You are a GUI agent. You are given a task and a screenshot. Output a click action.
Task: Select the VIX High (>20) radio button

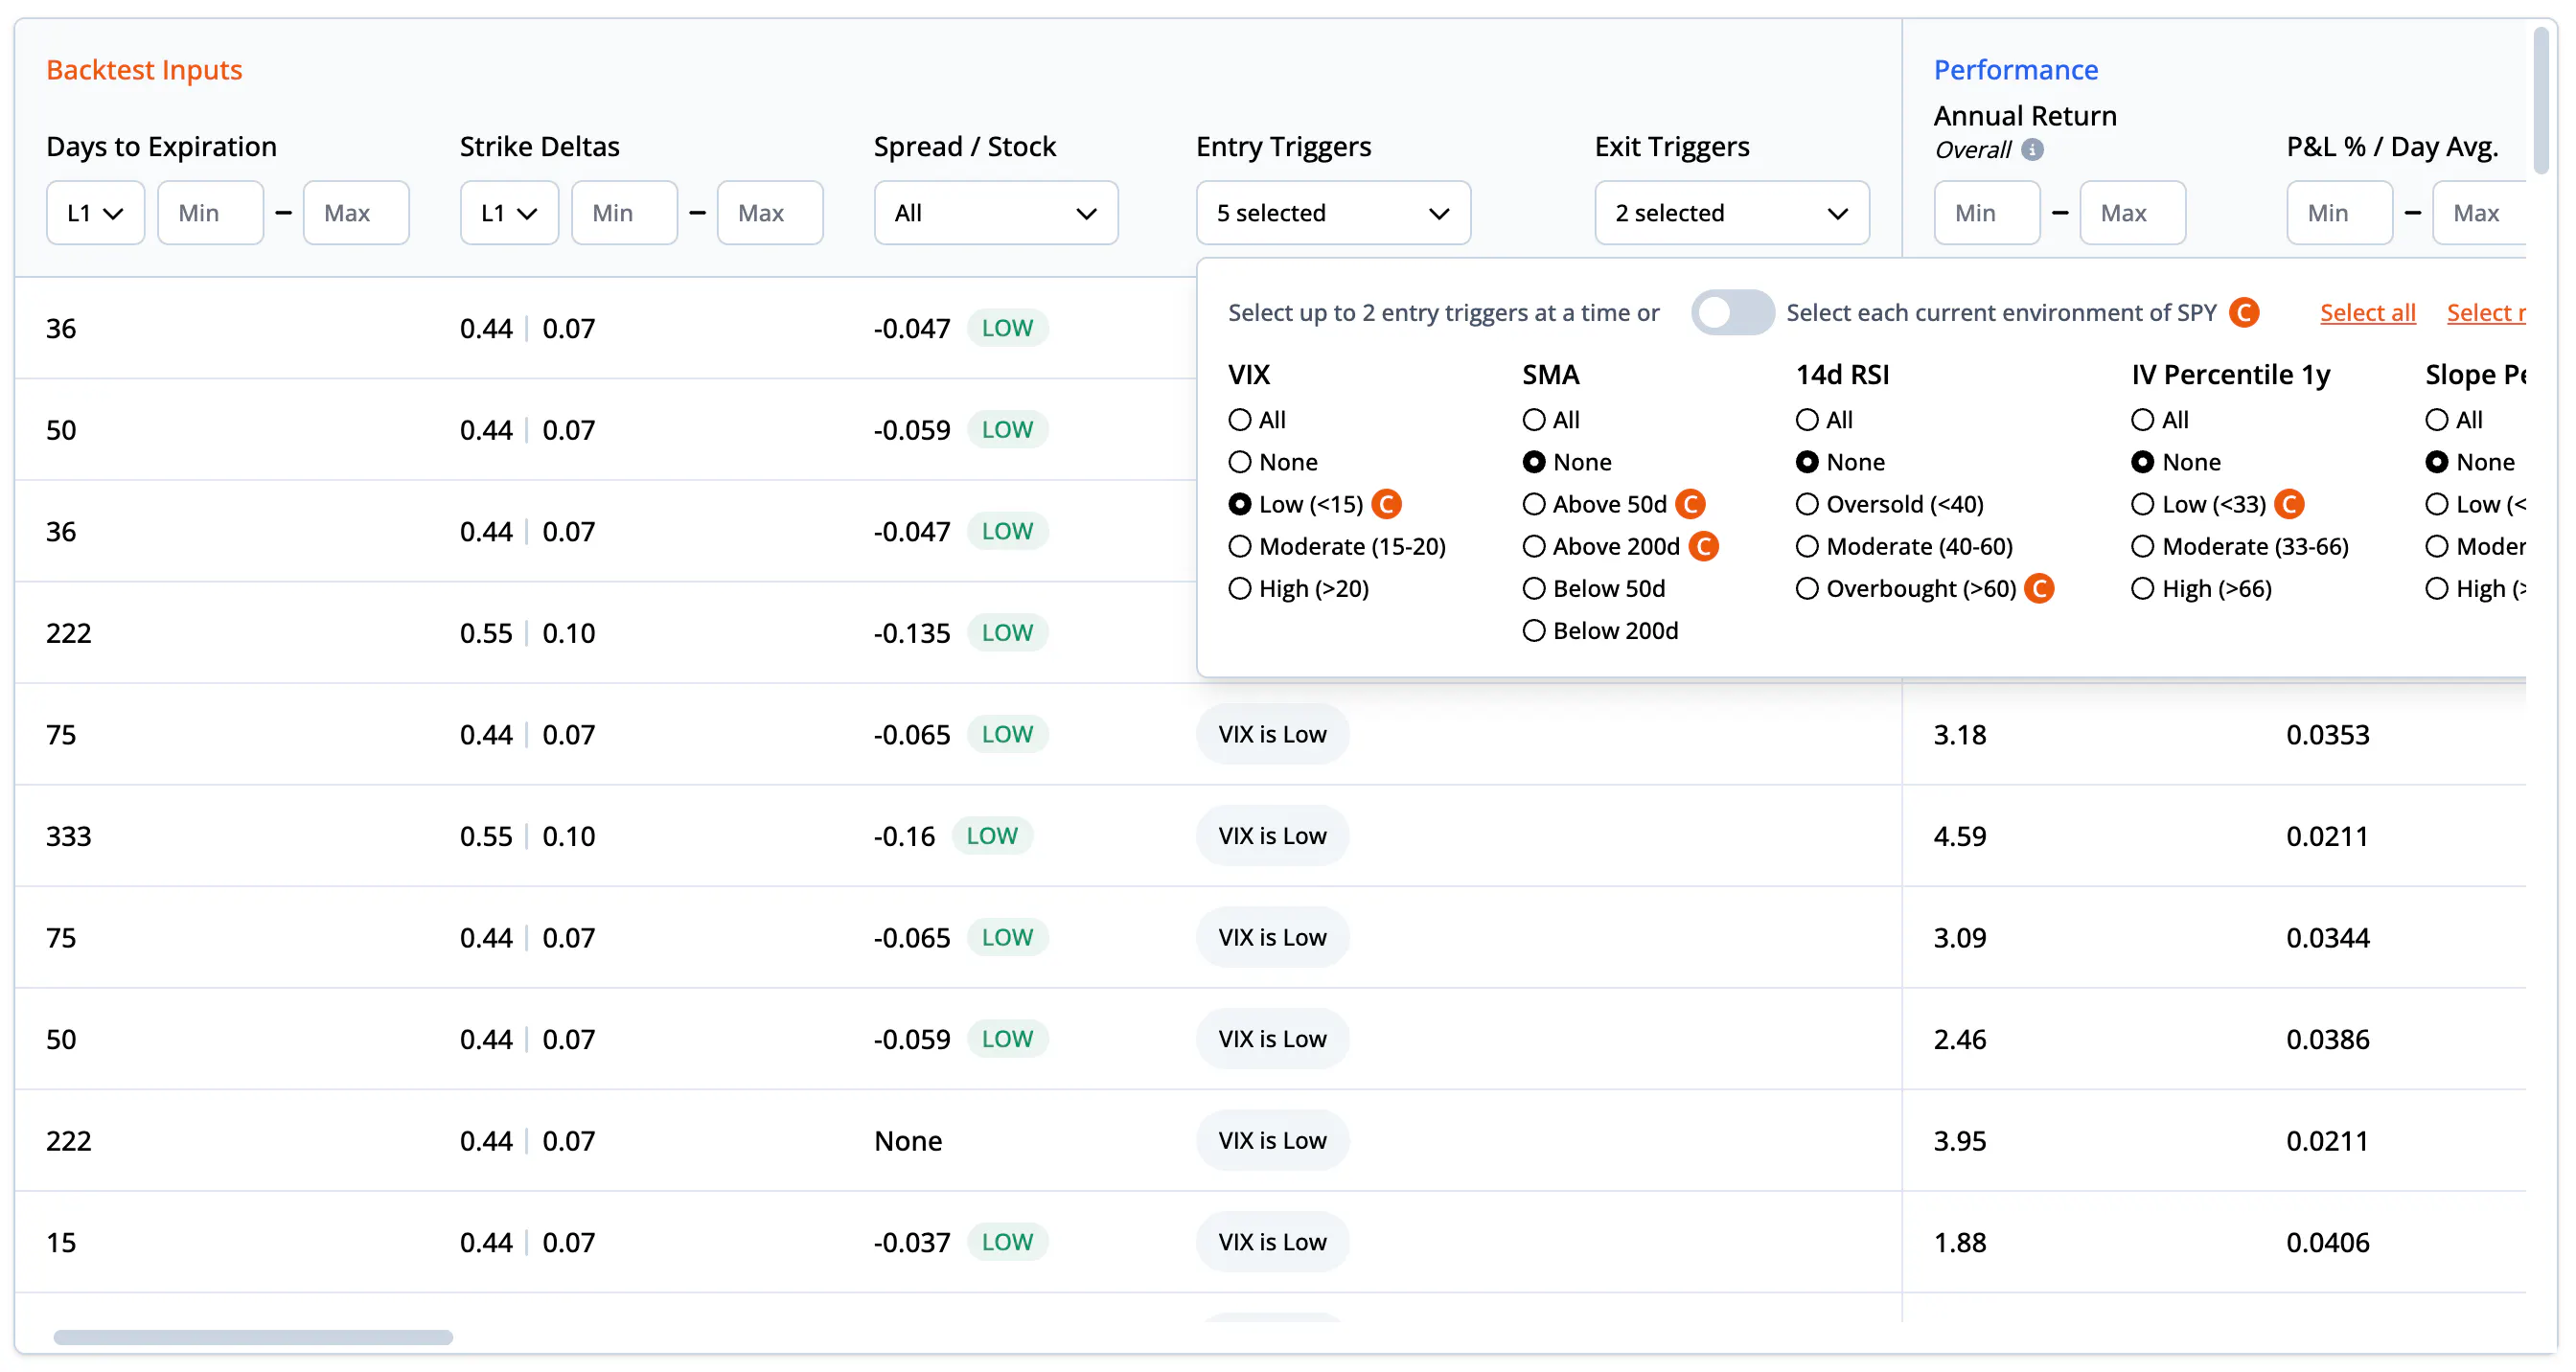point(1240,588)
